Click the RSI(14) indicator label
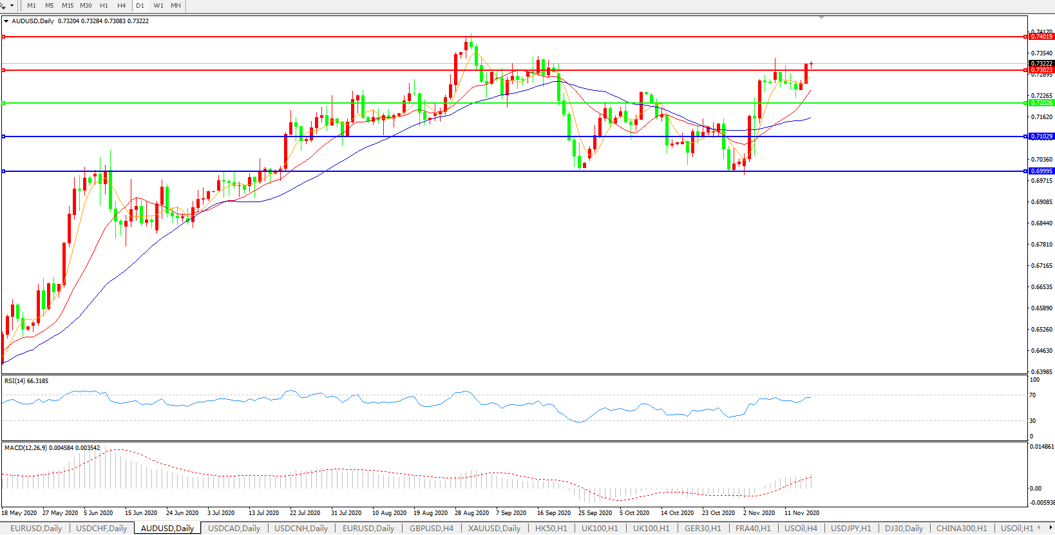Image resolution: width=1055 pixels, height=535 pixels. coord(26,381)
